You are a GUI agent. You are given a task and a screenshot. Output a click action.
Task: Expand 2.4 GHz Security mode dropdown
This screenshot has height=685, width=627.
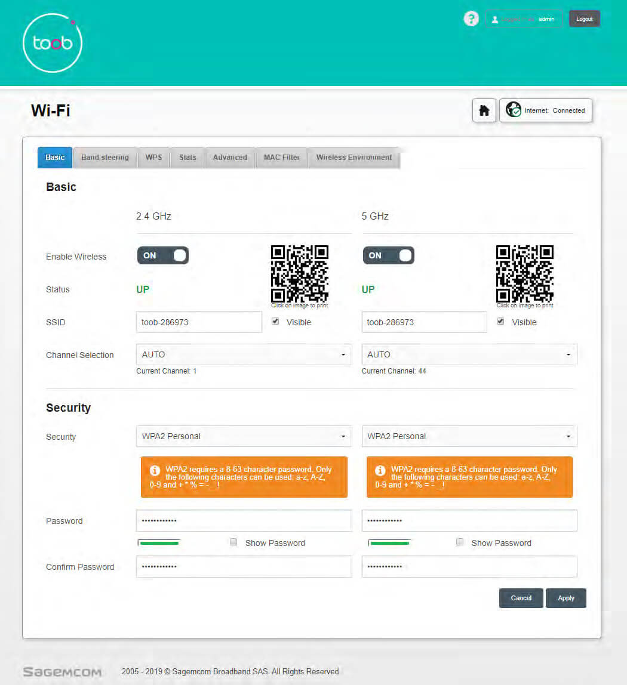point(244,436)
